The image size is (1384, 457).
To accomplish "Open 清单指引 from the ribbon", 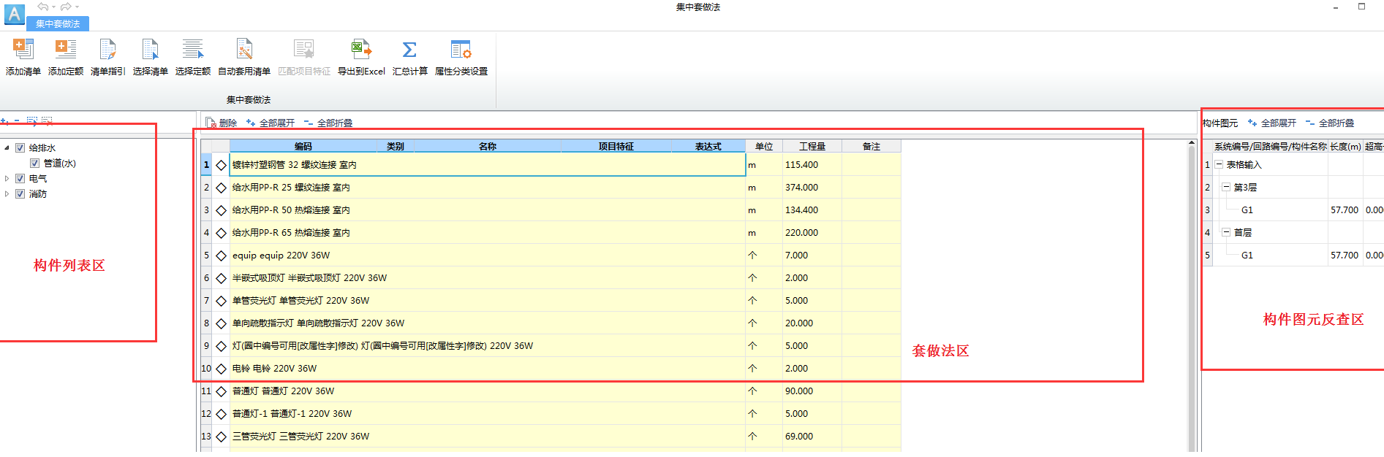I will point(107,50).
